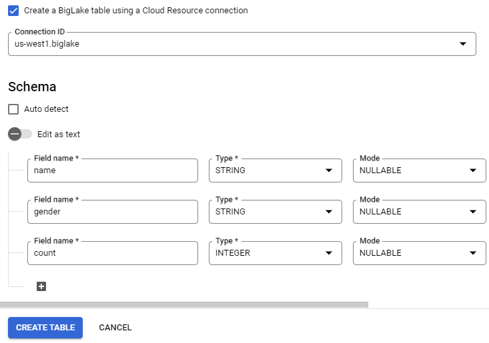Click the add field plus icon
The height and width of the screenshot is (343, 489).
[x=41, y=286]
